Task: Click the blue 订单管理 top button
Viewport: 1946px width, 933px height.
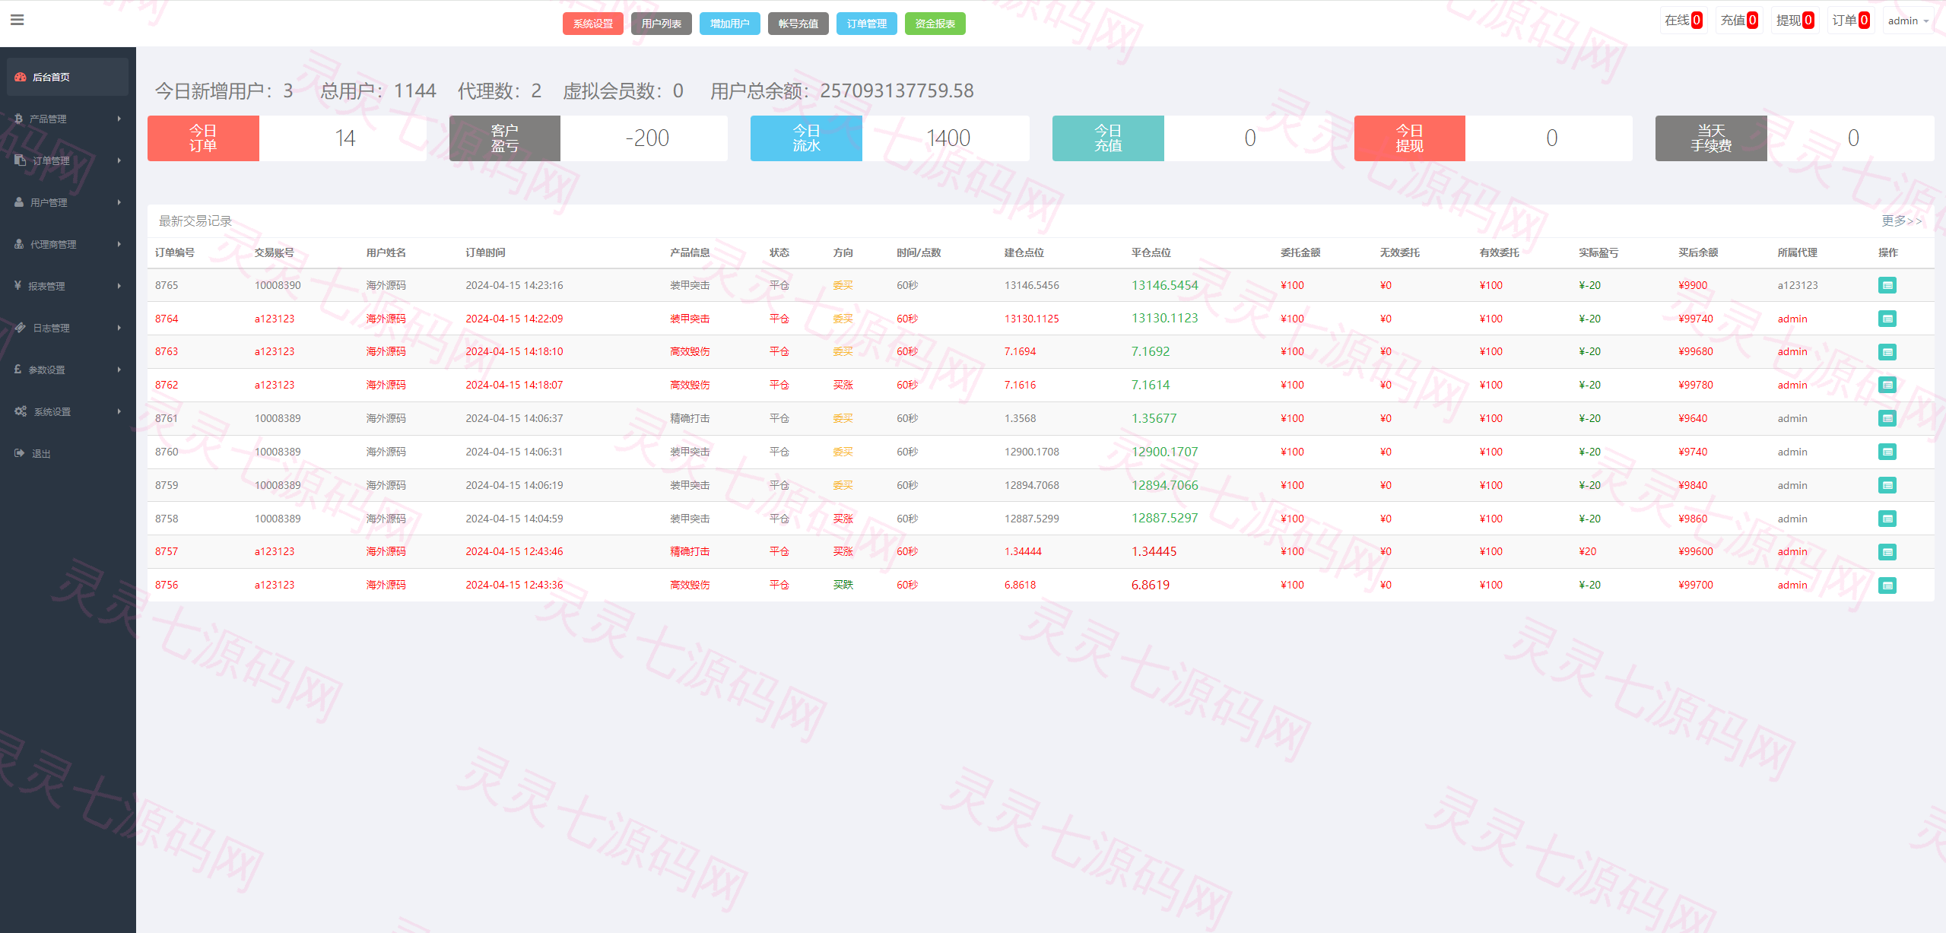Action: [867, 24]
